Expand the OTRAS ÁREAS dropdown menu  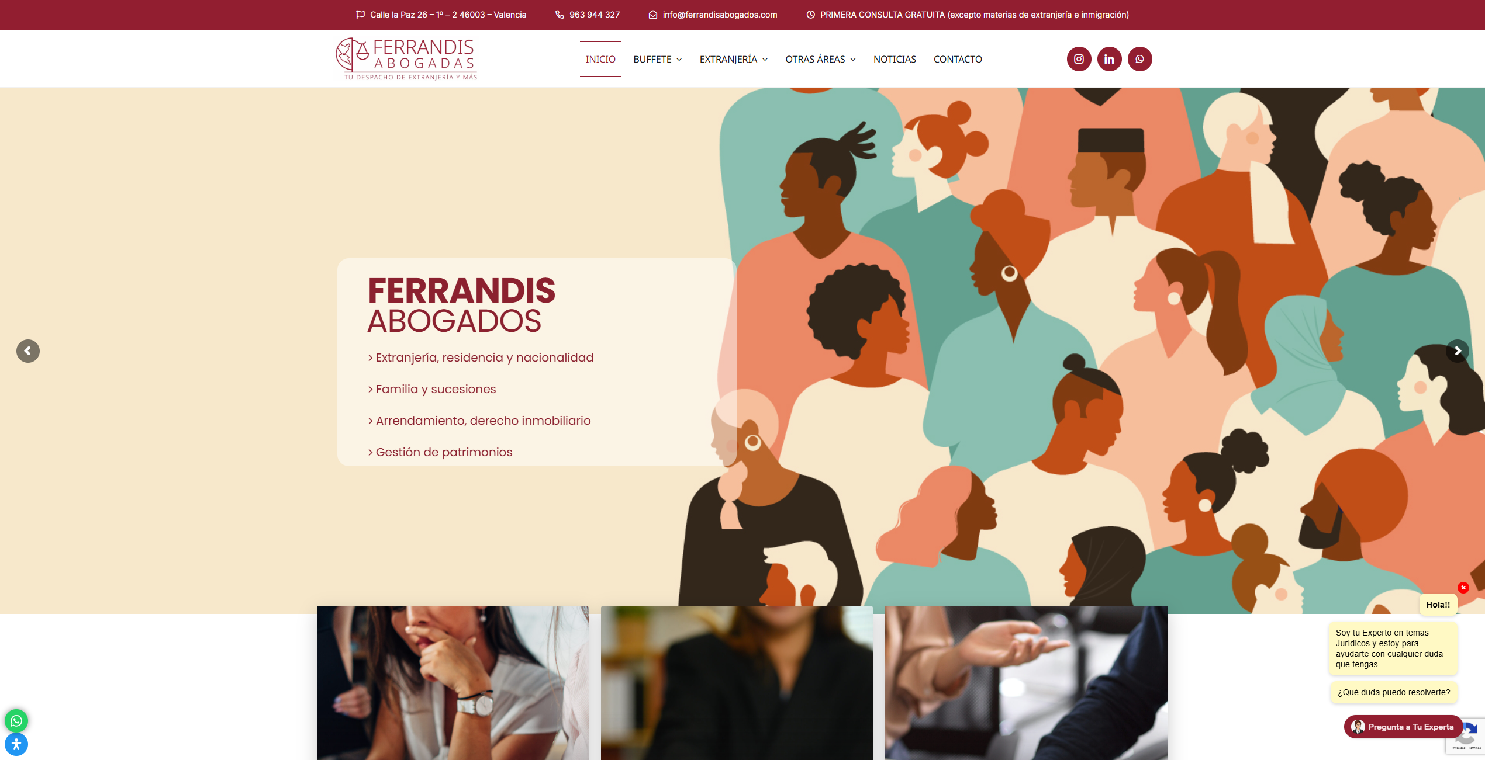(820, 59)
